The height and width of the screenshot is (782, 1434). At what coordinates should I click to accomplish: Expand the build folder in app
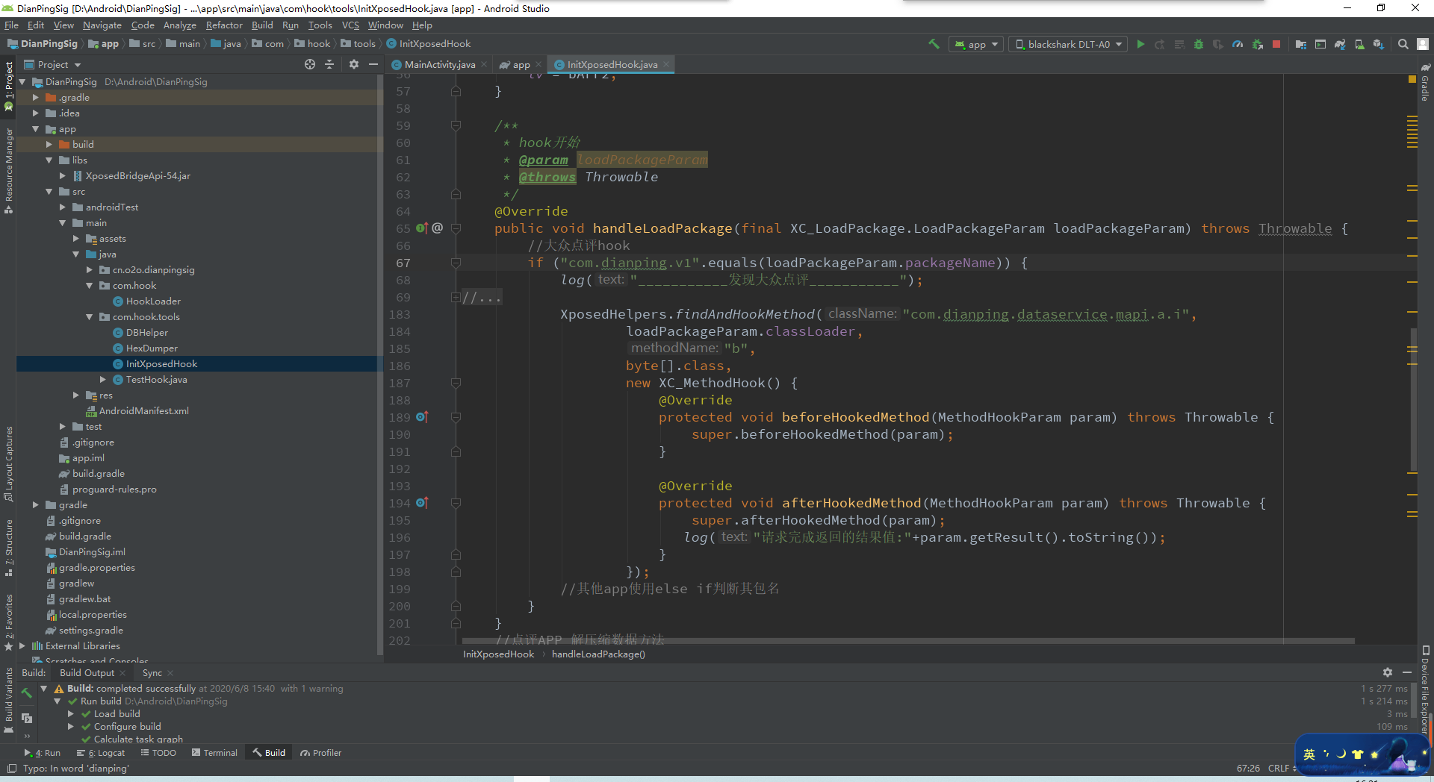click(x=49, y=145)
